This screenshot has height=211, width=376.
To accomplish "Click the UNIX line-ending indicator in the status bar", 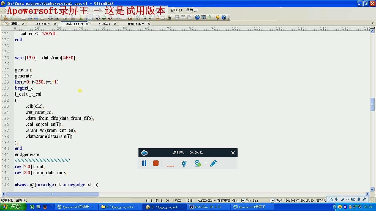I will (178, 201).
